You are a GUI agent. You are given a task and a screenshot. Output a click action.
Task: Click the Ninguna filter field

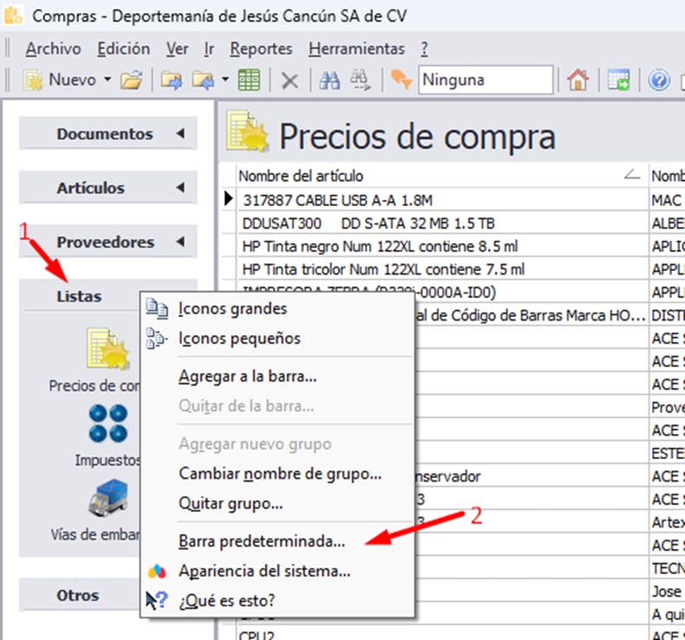(x=486, y=80)
